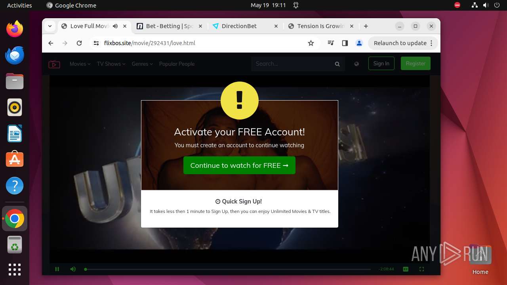Expand the Genres dropdown menu

(x=142, y=64)
